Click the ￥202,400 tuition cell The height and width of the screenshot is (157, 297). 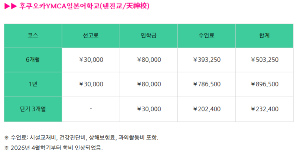[207, 109]
